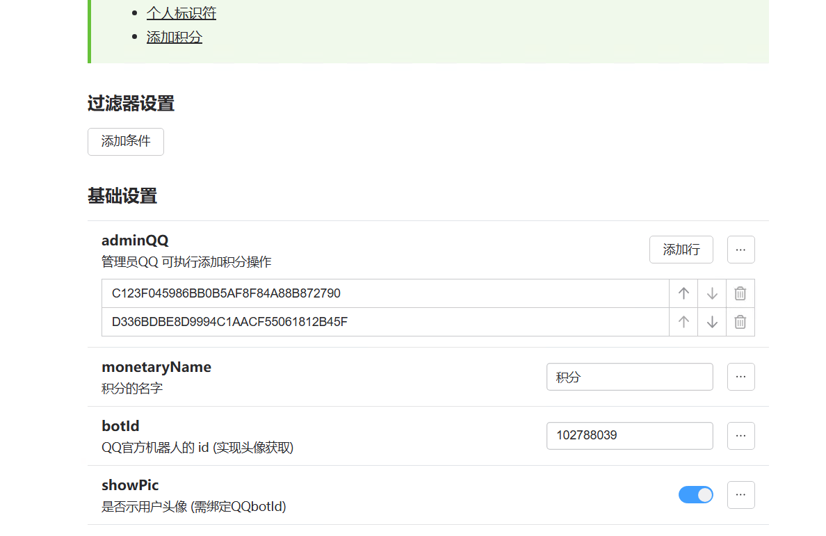Open the botId more options menu

[740, 436]
